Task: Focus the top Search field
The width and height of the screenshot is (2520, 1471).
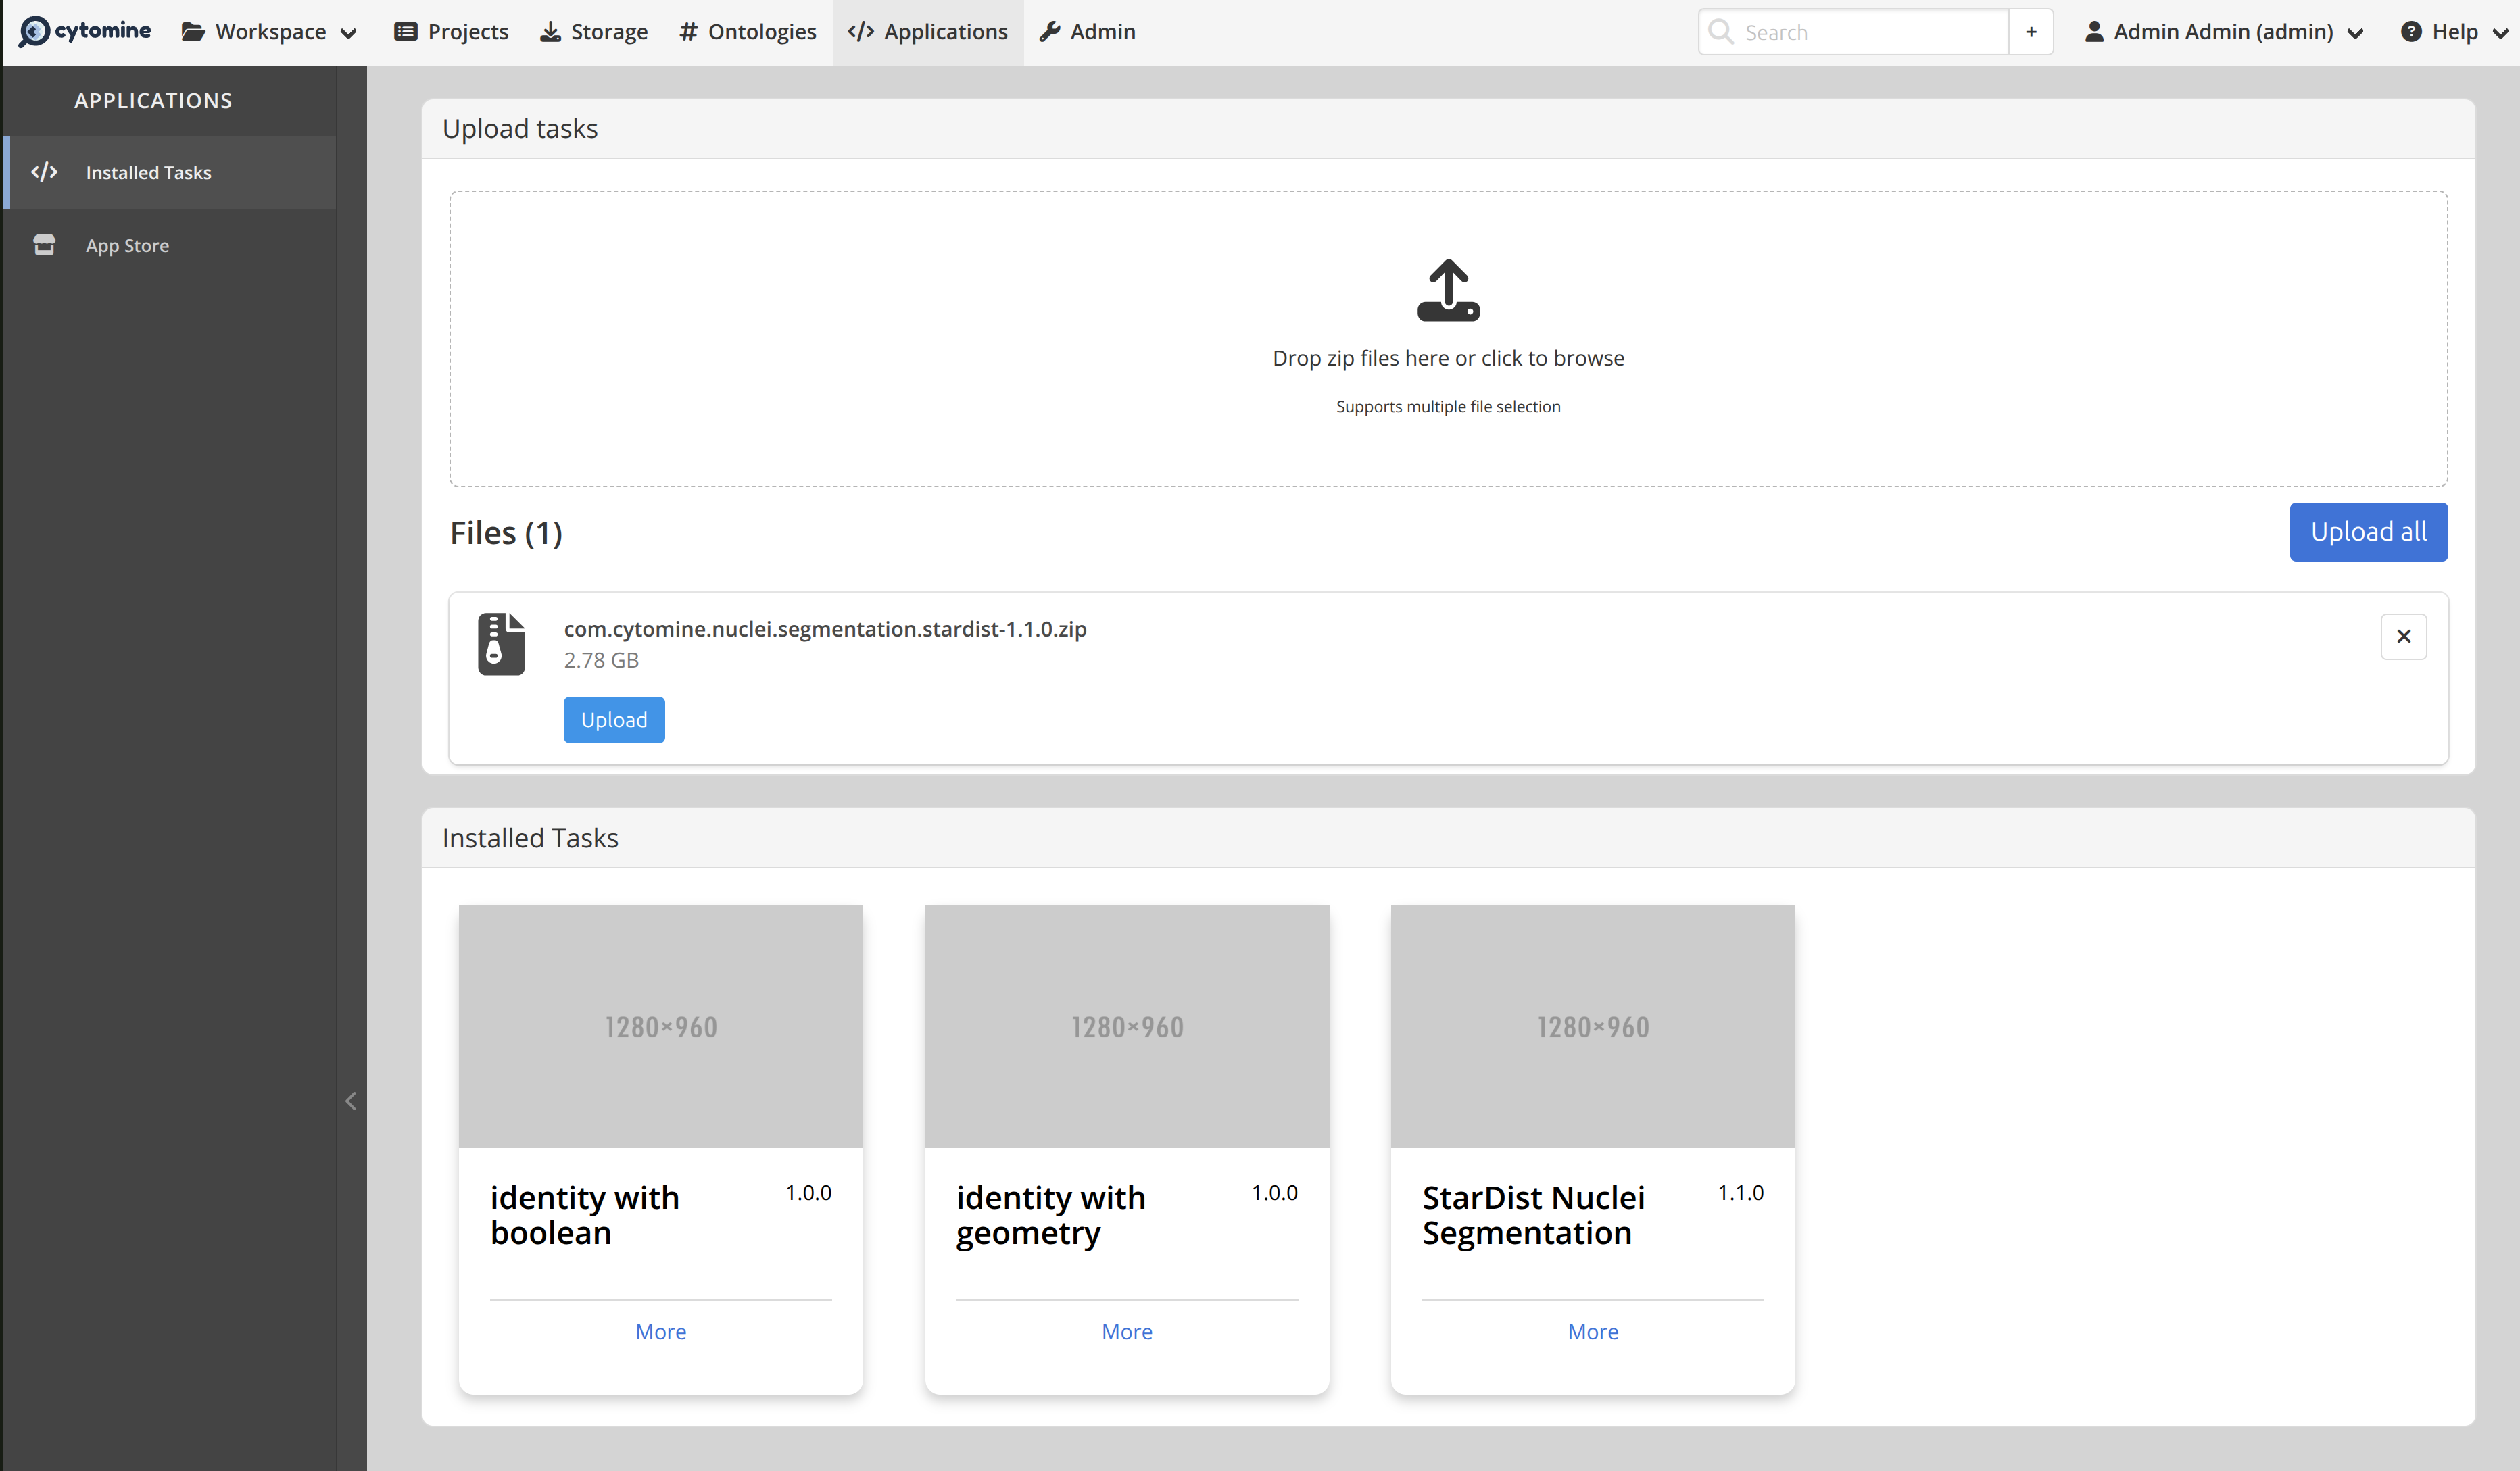Action: click(x=1853, y=32)
